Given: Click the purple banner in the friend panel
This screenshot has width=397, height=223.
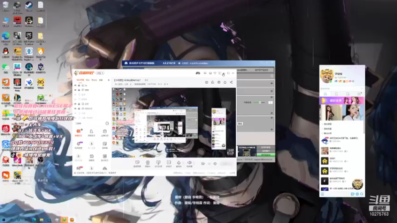Looking at the screenshot, I should click(342, 101).
